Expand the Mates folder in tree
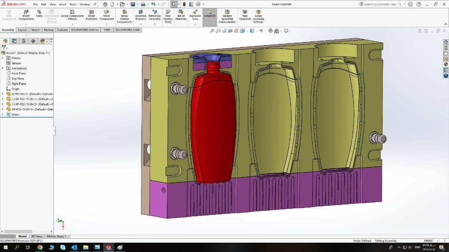 tap(3, 115)
